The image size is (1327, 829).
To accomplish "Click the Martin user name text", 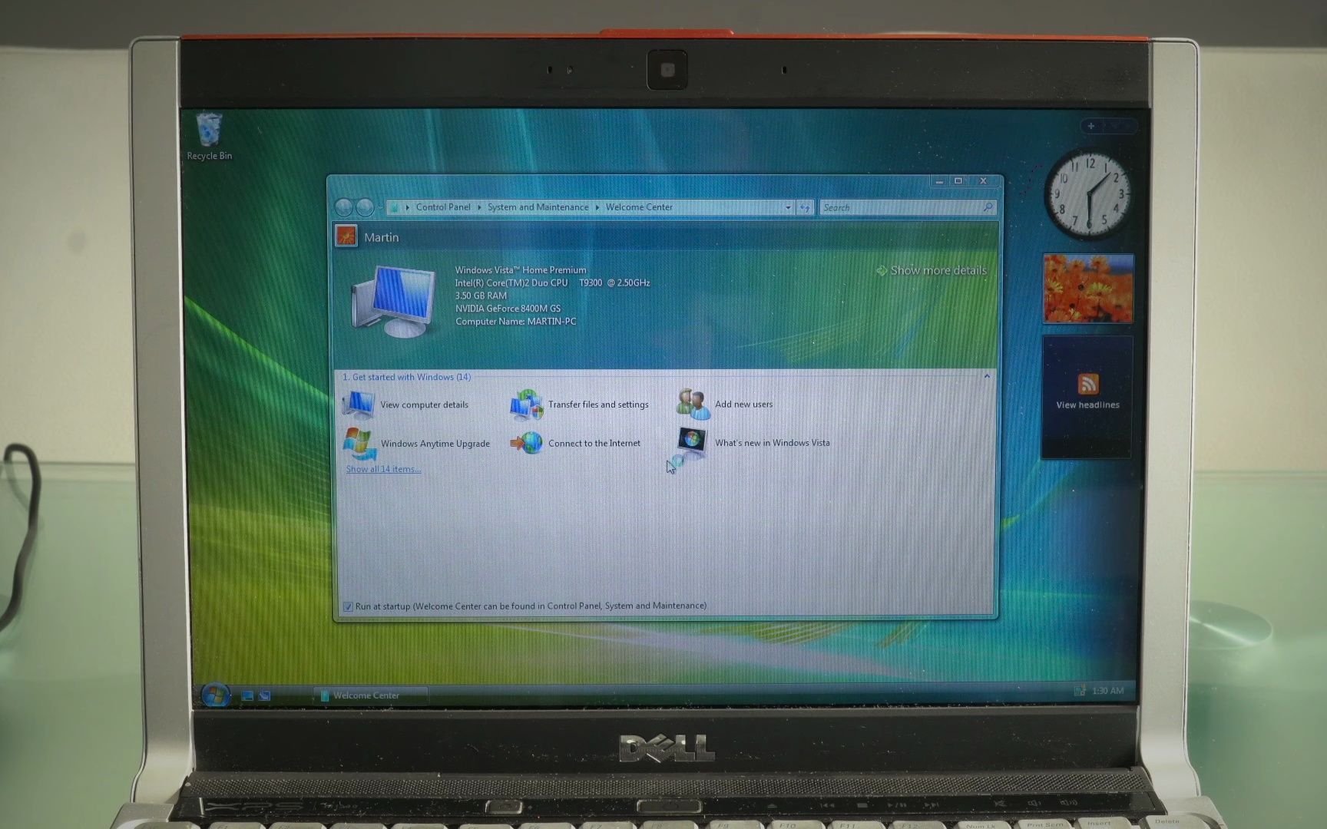I will coord(381,237).
